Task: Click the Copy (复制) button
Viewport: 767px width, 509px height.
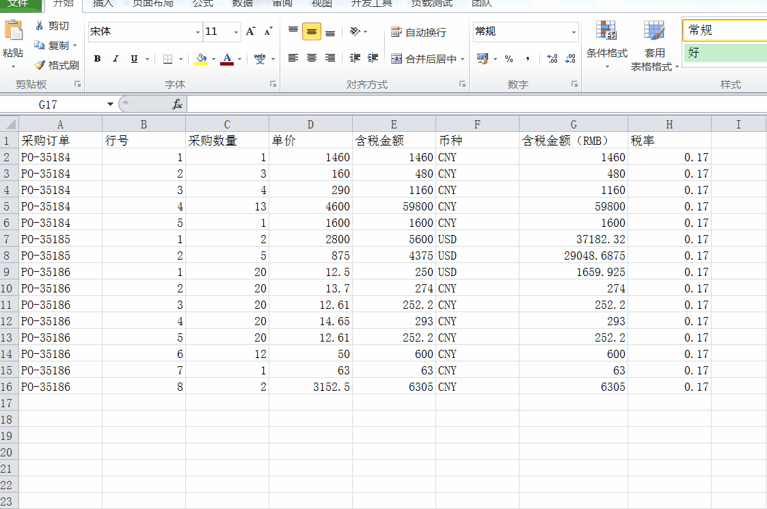Action: [51, 46]
